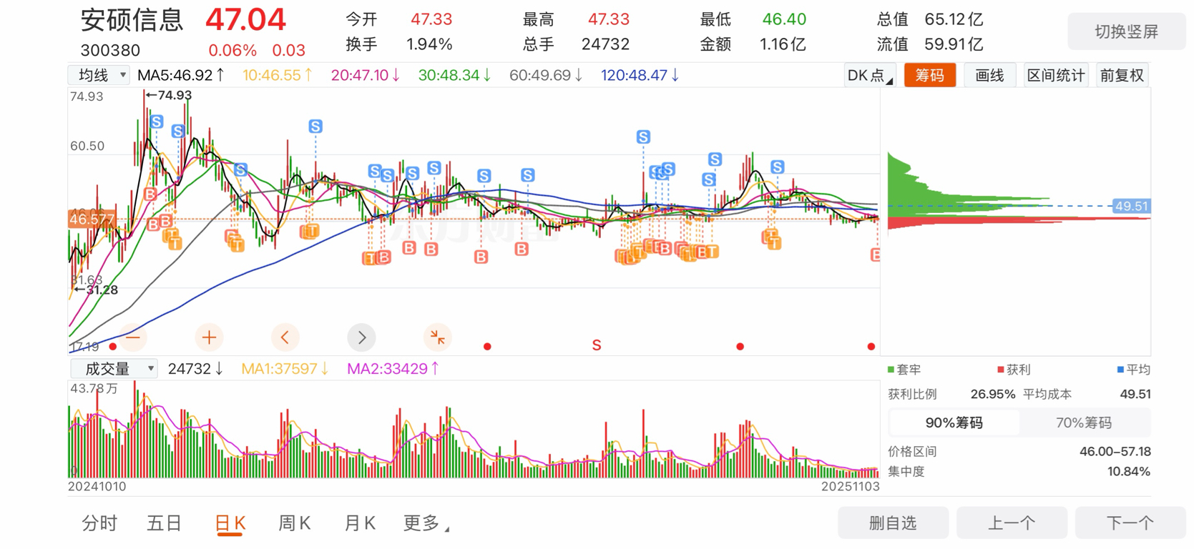Screen dimensions: 1194x549
Task: Click the MA1:37597 volume average
Action: (285, 369)
